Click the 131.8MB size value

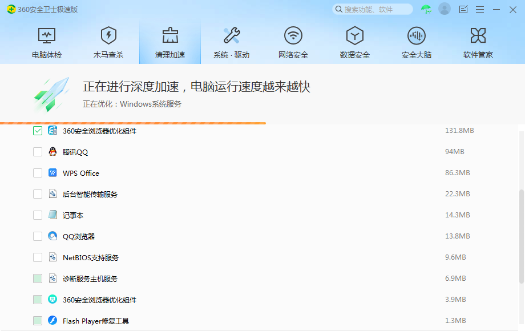coord(459,131)
